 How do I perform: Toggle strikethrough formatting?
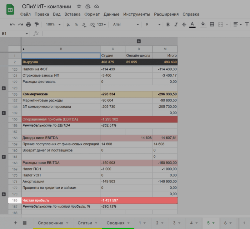pos(184,25)
